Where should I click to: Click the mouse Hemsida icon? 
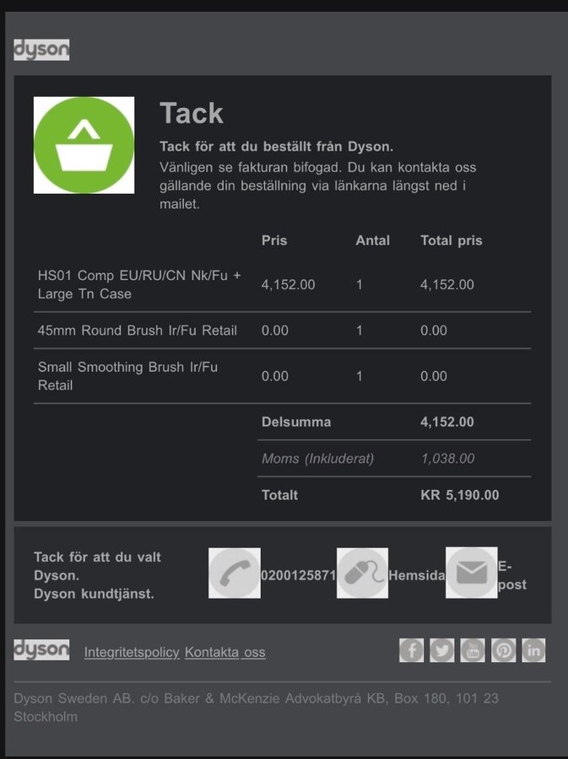pyautogui.click(x=362, y=573)
